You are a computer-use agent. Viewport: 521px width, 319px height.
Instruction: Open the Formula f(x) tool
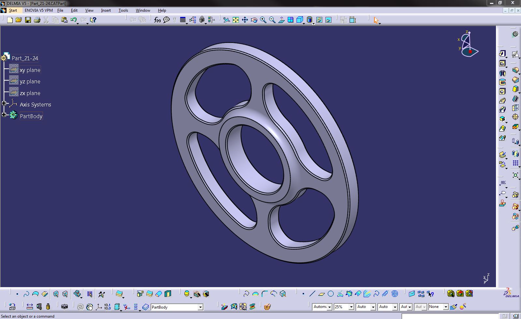(x=157, y=20)
